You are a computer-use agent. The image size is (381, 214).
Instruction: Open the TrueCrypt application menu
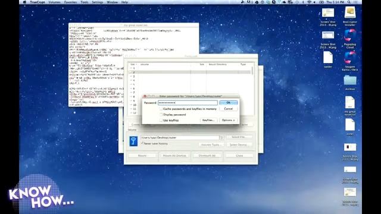[x=38, y=2]
